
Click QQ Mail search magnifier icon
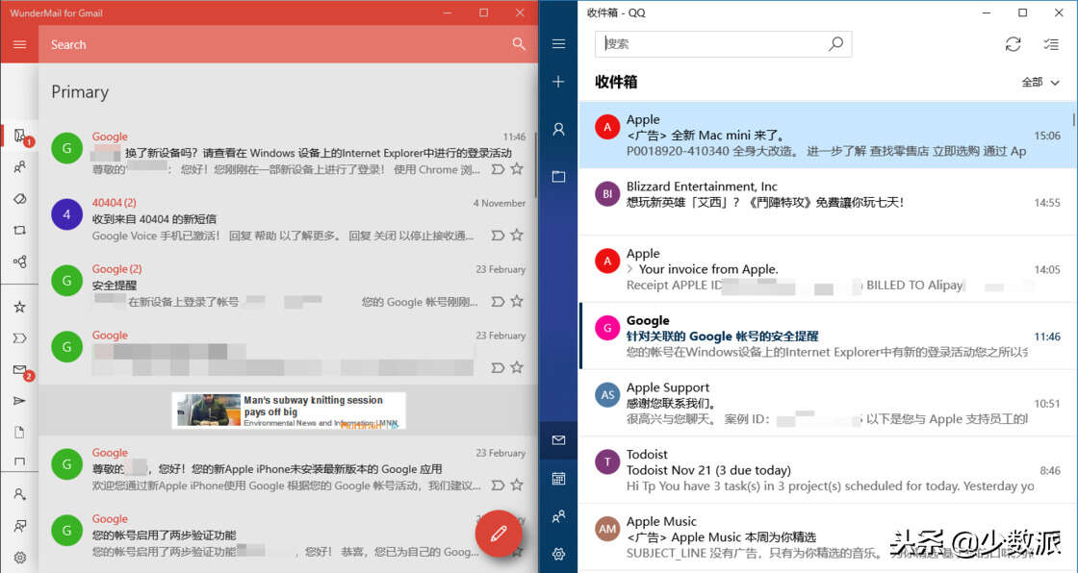click(x=836, y=44)
